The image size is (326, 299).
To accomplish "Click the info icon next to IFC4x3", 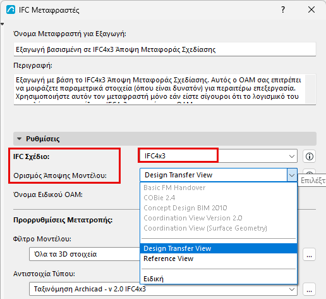I will click(x=309, y=156).
